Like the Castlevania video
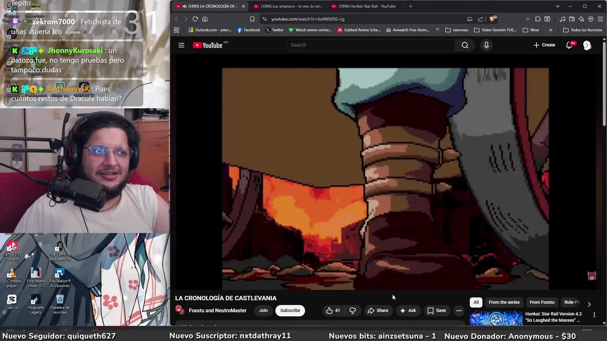Image resolution: width=607 pixels, height=341 pixels. pyautogui.click(x=333, y=311)
